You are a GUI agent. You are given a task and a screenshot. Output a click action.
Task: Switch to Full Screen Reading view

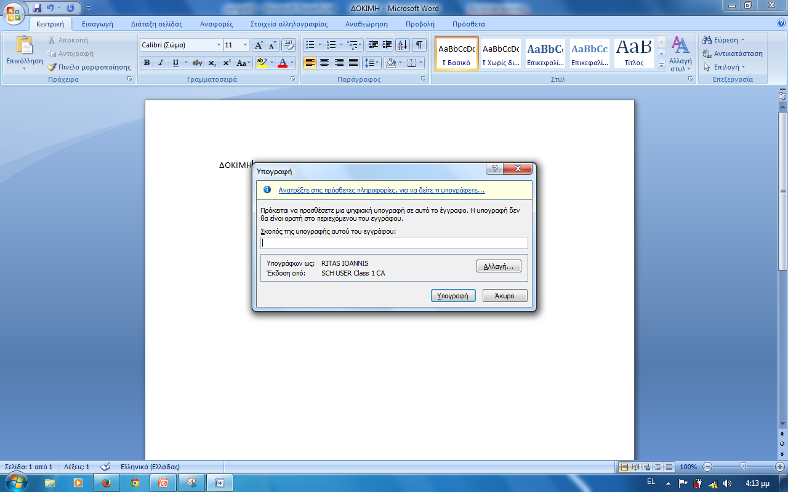pyautogui.click(x=635, y=467)
